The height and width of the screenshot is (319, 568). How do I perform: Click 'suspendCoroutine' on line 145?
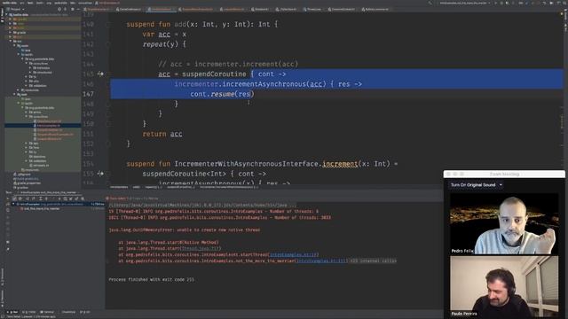(214, 74)
